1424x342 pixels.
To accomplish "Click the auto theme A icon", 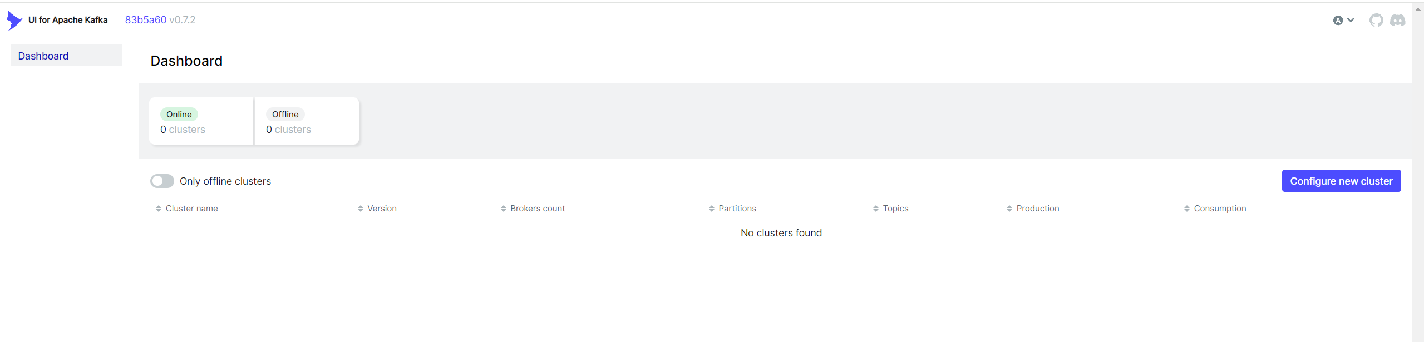I will [1338, 21].
